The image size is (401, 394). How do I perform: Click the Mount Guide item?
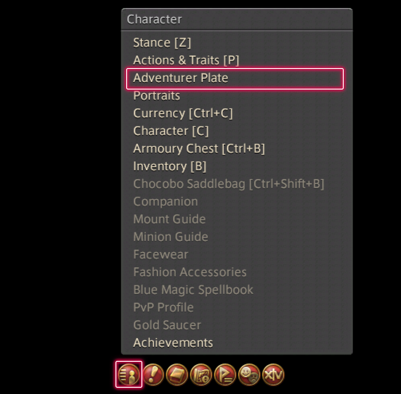tap(169, 219)
